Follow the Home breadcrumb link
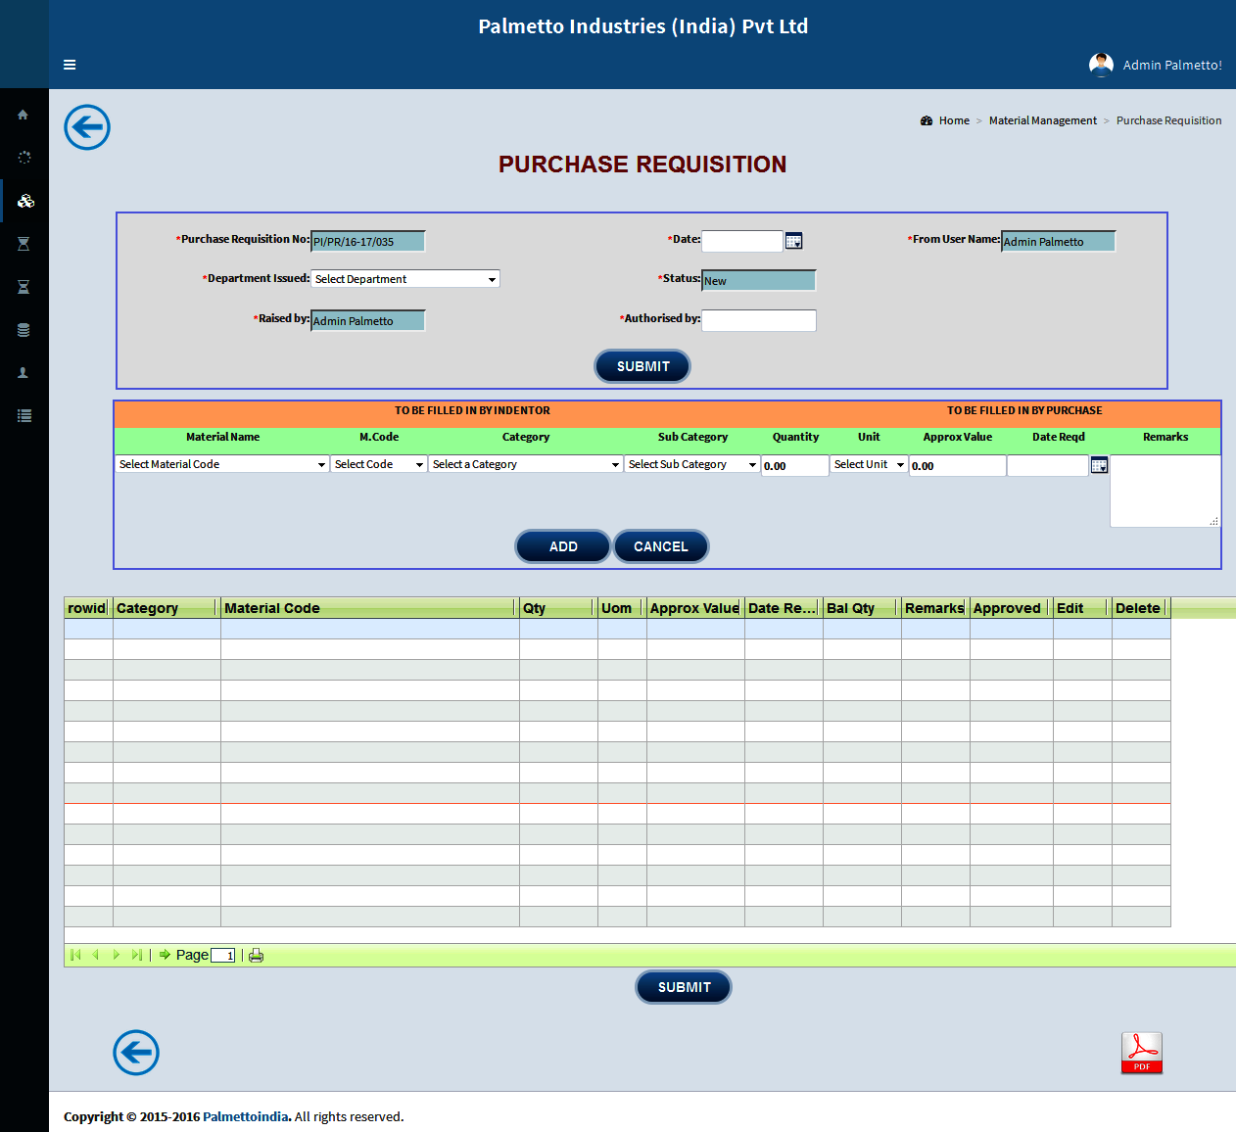Viewport: 1236px width, 1132px height. click(x=954, y=120)
